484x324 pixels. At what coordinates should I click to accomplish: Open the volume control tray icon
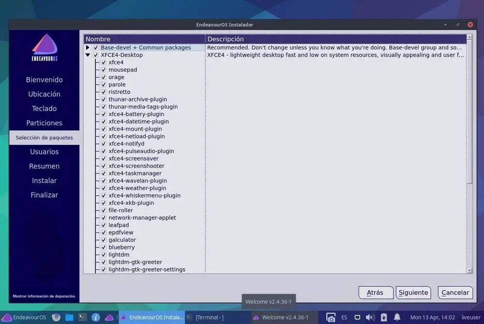(x=370, y=317)
